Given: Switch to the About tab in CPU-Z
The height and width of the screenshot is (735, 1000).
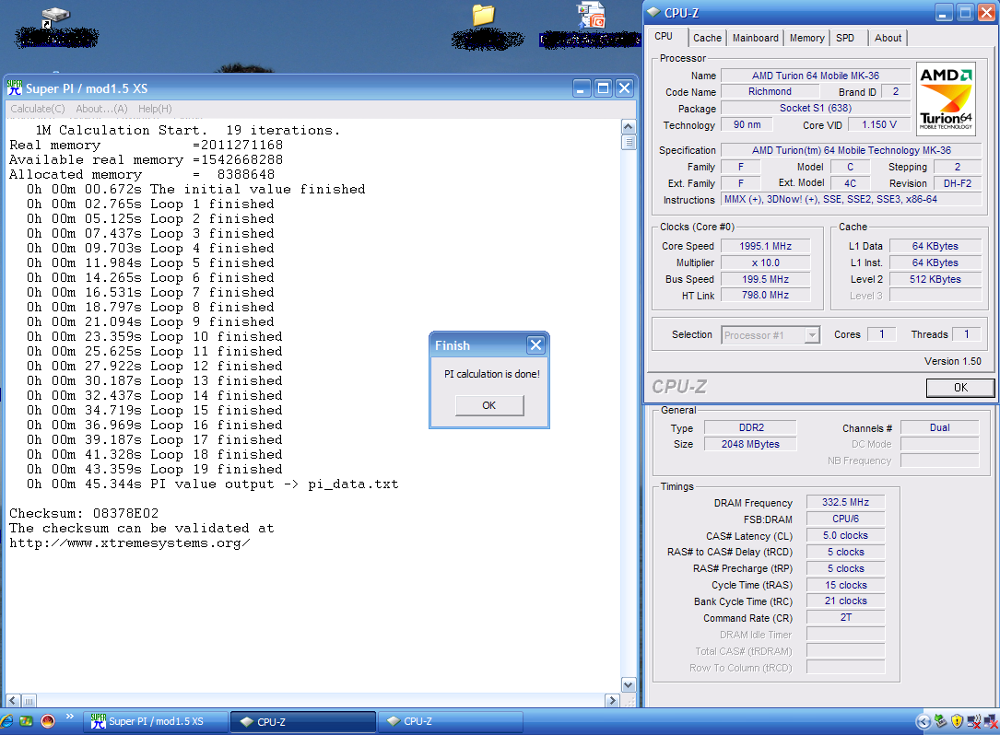Looking at the screenshot, I should point(888,38).
